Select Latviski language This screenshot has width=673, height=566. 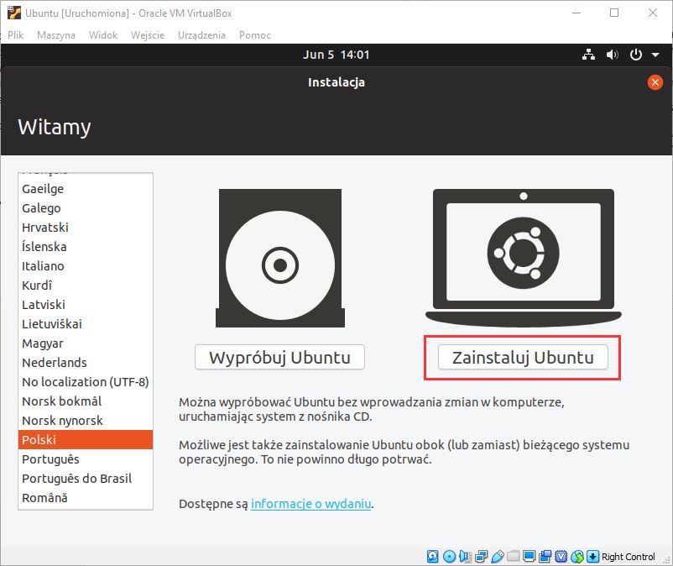pos(86,305)
